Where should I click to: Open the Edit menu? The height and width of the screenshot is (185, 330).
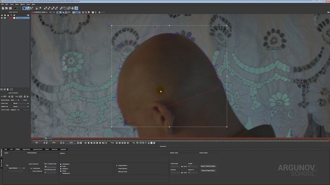coord(7,5)
